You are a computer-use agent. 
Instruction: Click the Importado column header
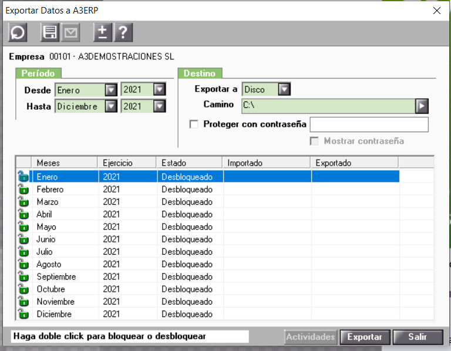267,163
